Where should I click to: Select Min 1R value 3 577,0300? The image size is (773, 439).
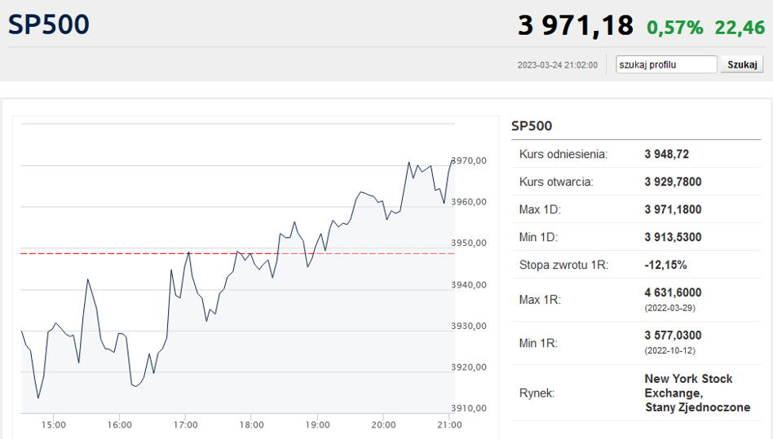pyautogui.click(x=673, y=336)
